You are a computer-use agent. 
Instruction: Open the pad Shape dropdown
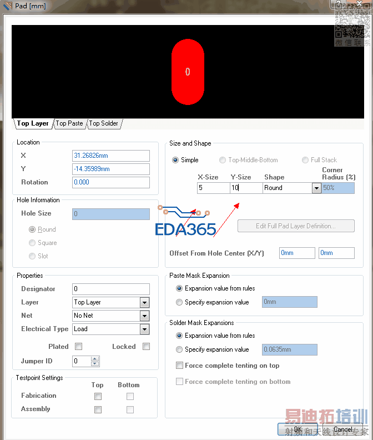(316, 188)
